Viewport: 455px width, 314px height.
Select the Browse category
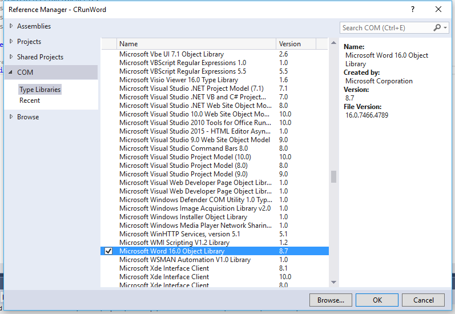point(28,117)
